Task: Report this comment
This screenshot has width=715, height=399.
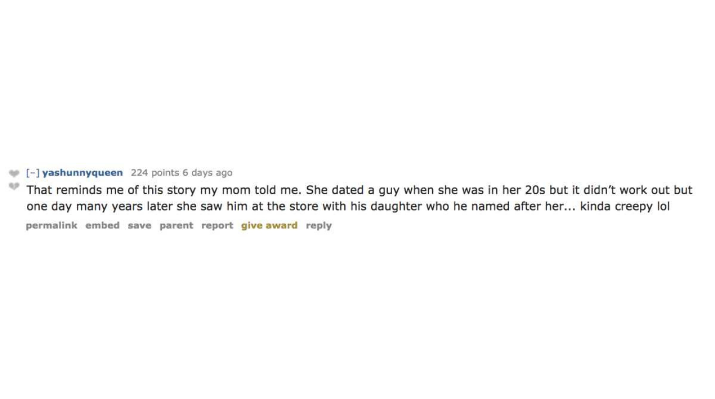Action: [x=217, y=225]
